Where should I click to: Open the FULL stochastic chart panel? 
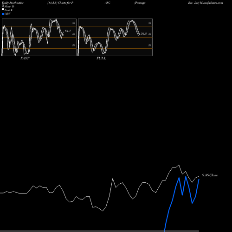(115, 37)
